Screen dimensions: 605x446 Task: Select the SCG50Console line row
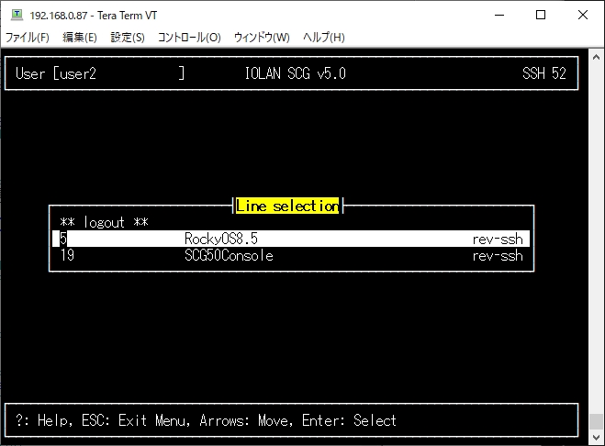pos(291,256)
